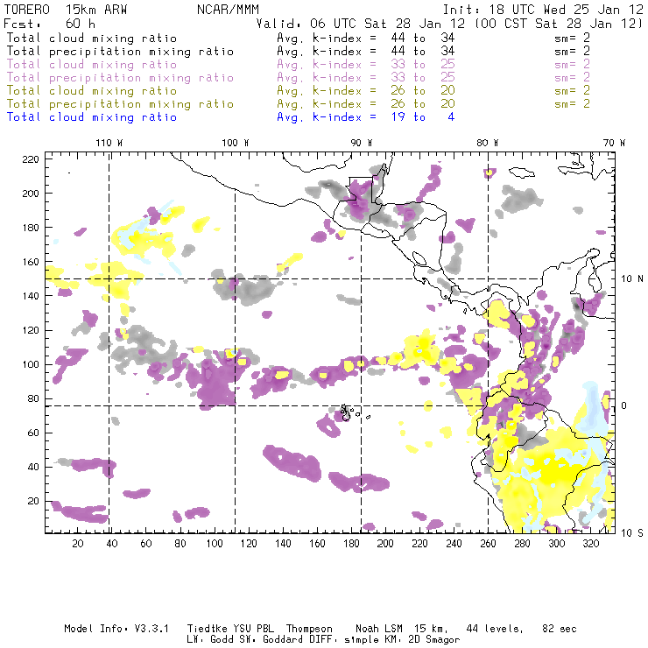Click the purple Total precipitation mixing ratio legend entry
The image size is (648, 648).
[120, 78]
